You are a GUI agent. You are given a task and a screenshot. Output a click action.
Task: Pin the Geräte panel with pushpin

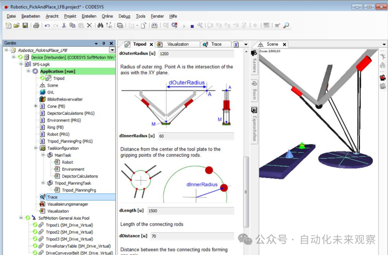click(x=104, y=43)
